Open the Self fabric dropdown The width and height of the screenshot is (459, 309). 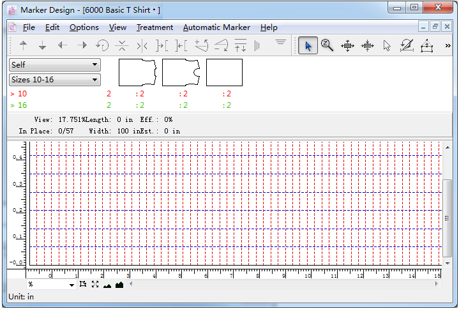pos(55,64)
